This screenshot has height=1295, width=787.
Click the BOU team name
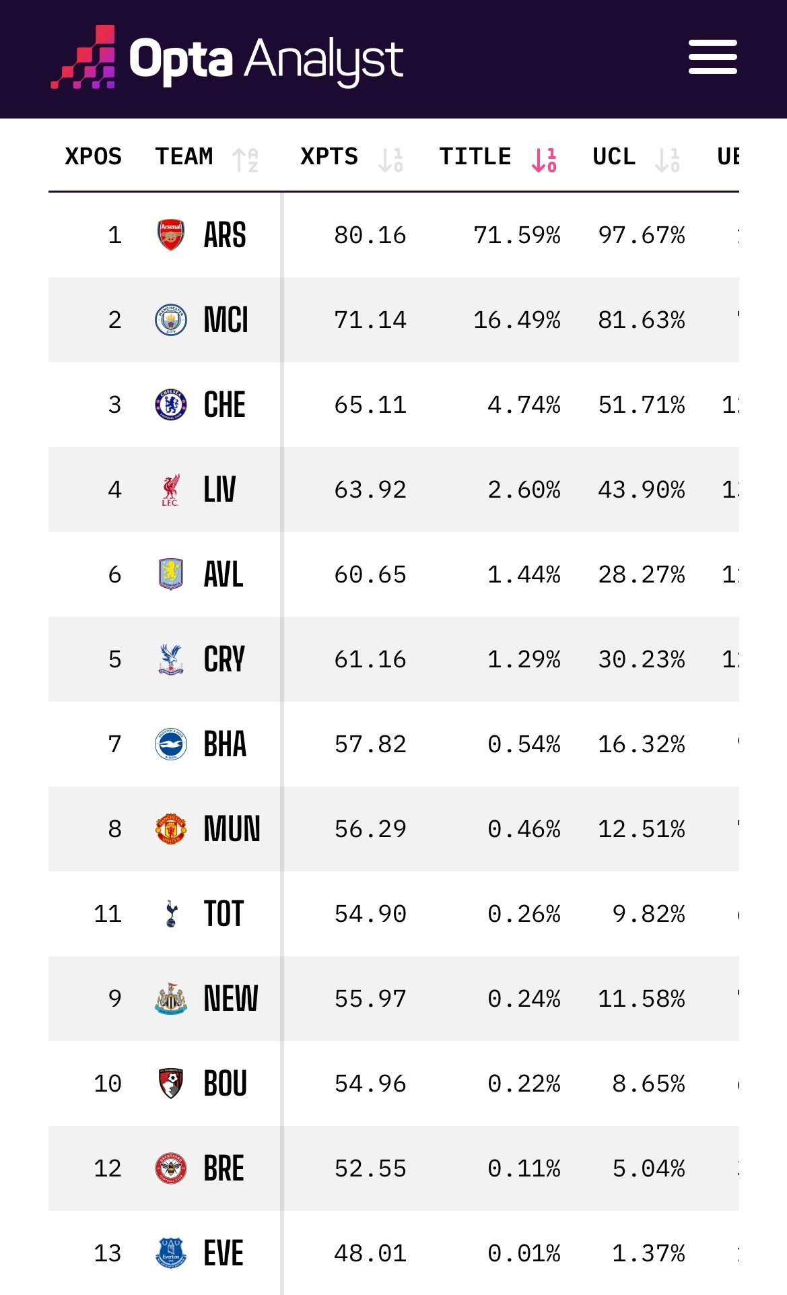pyautogui.click(x=226, y=1084)
